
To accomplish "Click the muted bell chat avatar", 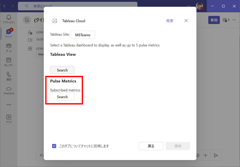I will [27, 20].
